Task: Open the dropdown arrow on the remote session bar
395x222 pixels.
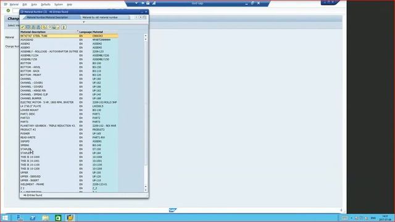Action: click(x=136, y=3)
